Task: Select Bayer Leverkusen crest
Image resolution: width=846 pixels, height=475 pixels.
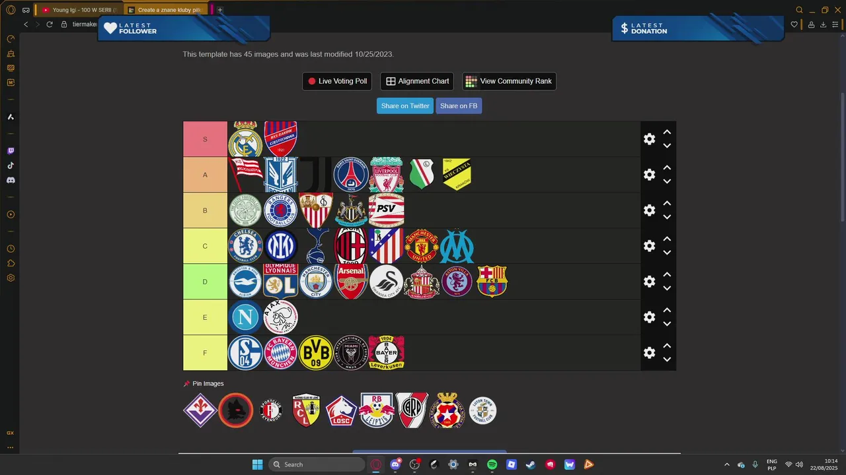Action: click(x=386, y=353)
